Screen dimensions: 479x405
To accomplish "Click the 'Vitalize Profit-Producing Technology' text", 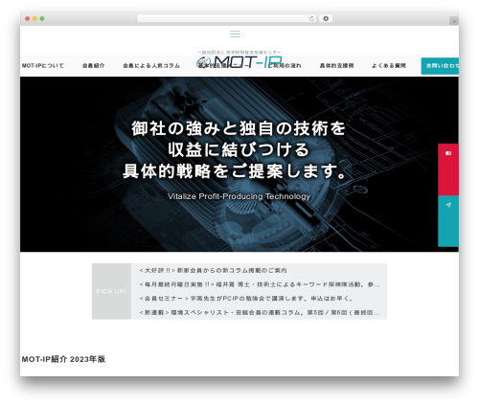I will (x=239, y=196).
